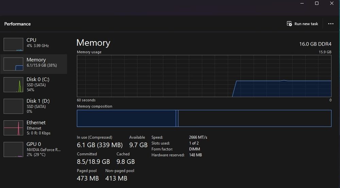Viewport: 340px width, 188px height.
Task: Select the Memory mini graph thumbnail
Action: tap(14, 64)
